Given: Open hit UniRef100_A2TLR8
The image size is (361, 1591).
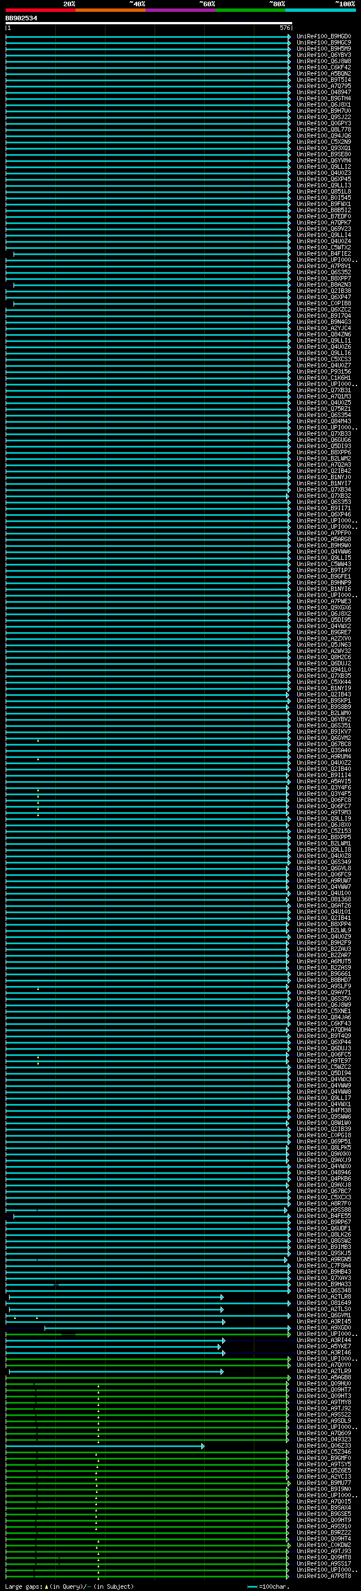Looking at the screenshot, I should (x=324, y=1296).
